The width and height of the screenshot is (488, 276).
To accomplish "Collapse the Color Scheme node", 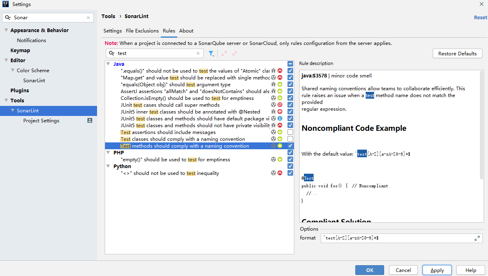I will click(12, 70).
